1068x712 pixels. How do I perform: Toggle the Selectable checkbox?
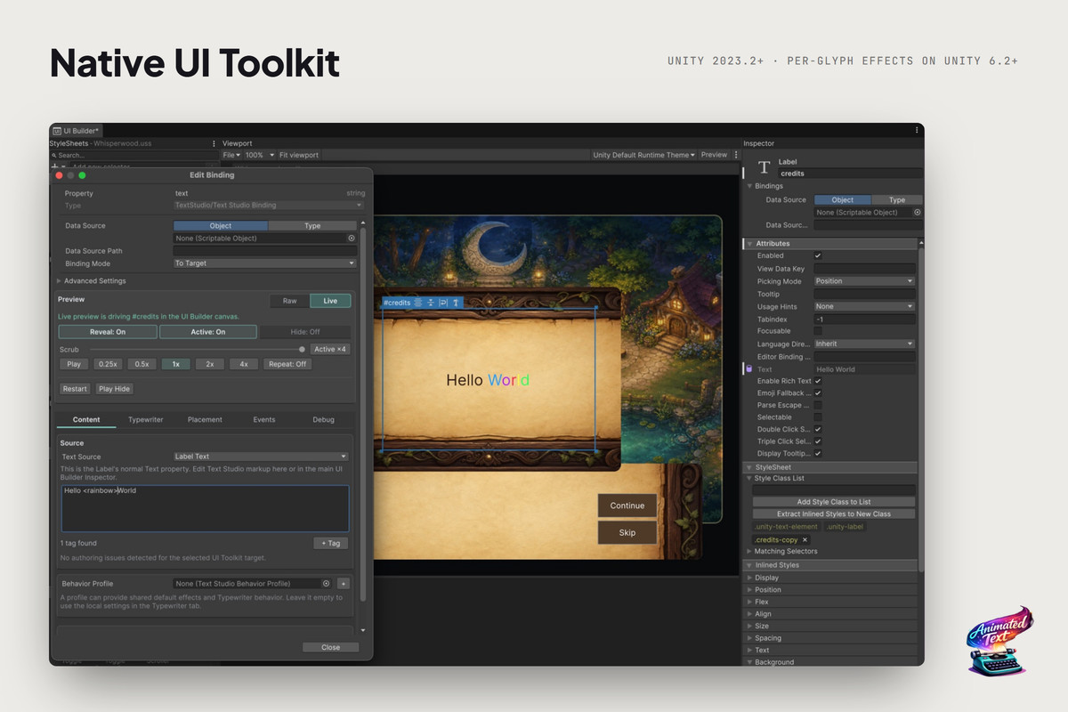(818, 417)
